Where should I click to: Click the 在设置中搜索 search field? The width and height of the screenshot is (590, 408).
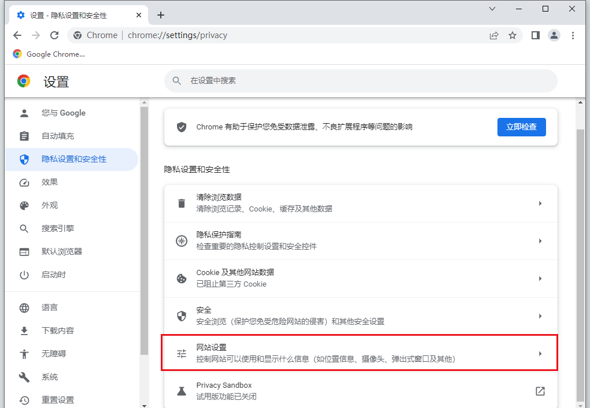point(360,81)
